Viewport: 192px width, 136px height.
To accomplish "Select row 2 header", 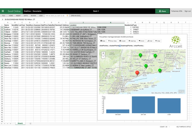I will [x=2, y=27].
